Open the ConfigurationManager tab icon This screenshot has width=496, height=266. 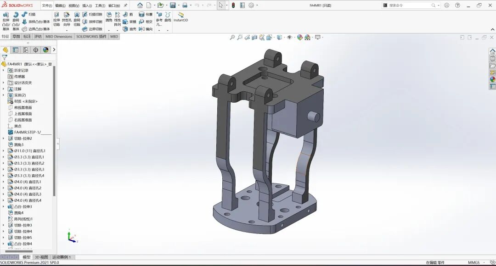(26, 50)
